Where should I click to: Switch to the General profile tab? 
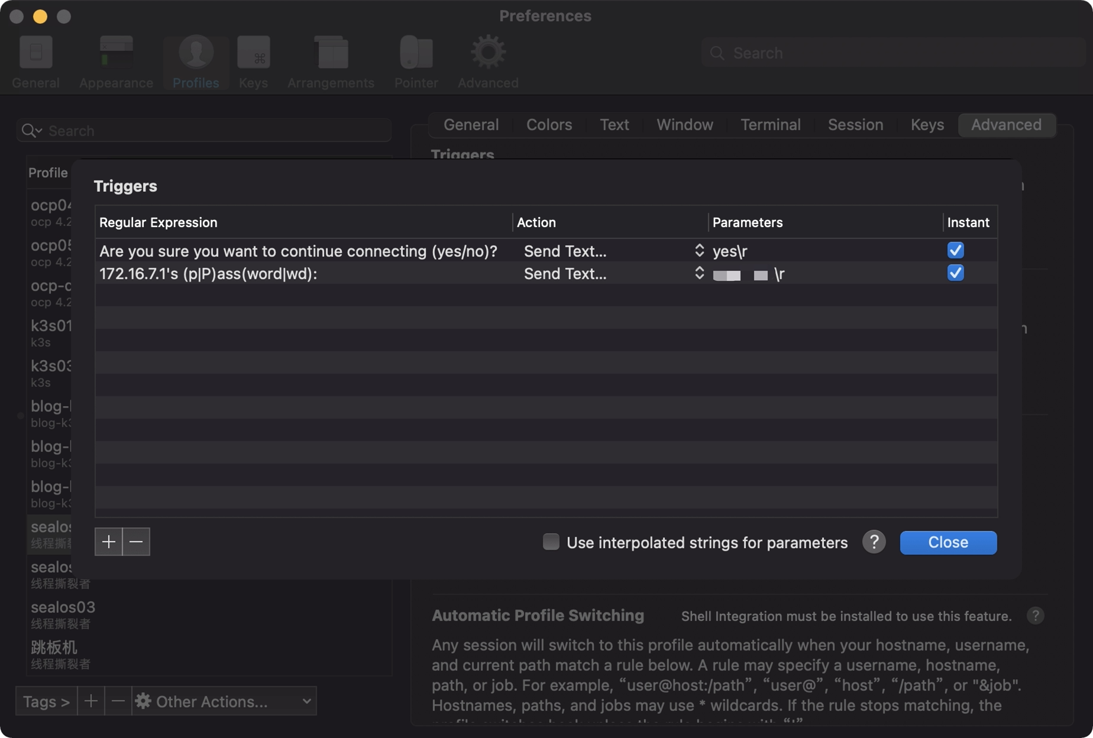point(471,125)
